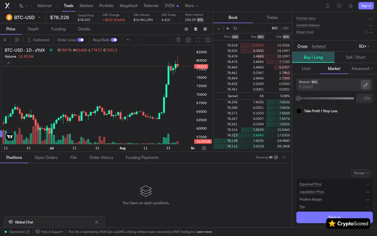Expand the Receipt dropdown
Screen dimensions: 377x236
coord(361,173)
